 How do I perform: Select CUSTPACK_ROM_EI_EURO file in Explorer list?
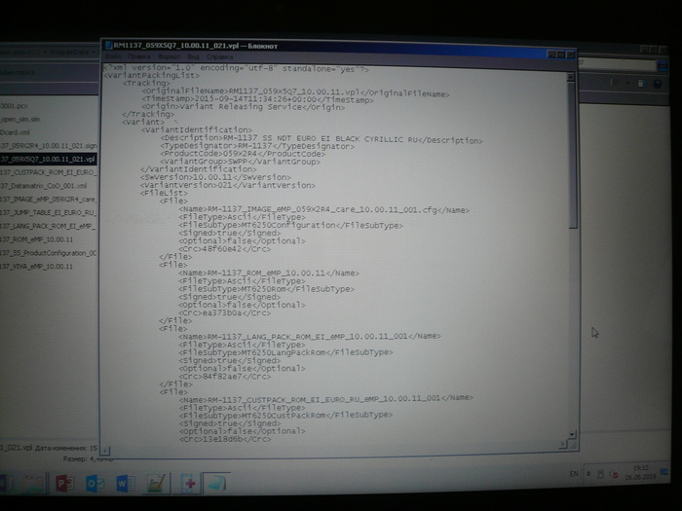(x=48, y=172)
